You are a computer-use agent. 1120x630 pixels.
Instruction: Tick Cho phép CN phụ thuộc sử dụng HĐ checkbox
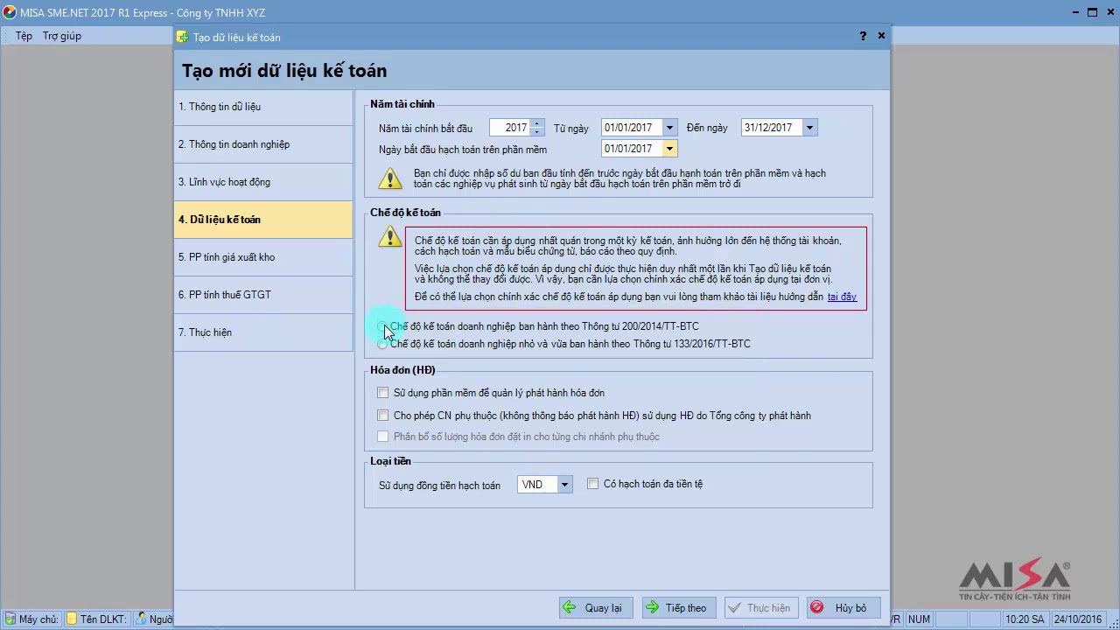coord(382,416)
